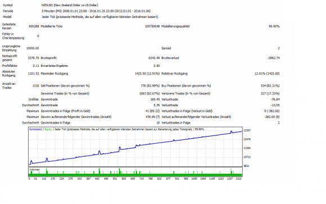
Task: Click the Kontostand legend label in chart
Action: click(x=35, y=129)
